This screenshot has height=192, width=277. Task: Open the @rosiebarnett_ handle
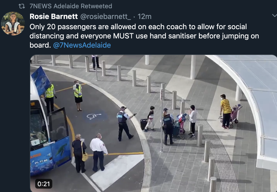[106, 17]
